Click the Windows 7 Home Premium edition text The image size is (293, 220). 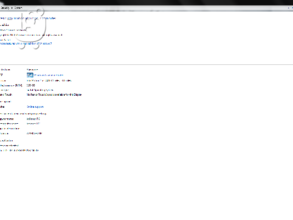[13, 30]
